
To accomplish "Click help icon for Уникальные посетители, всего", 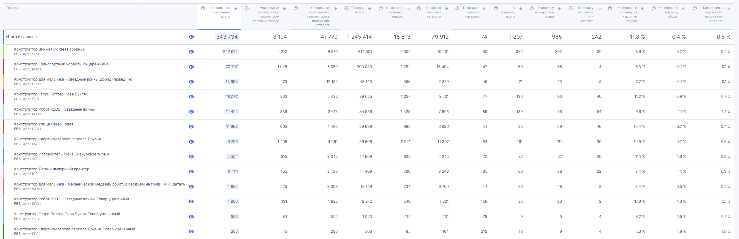I will (x=203, y=8).
